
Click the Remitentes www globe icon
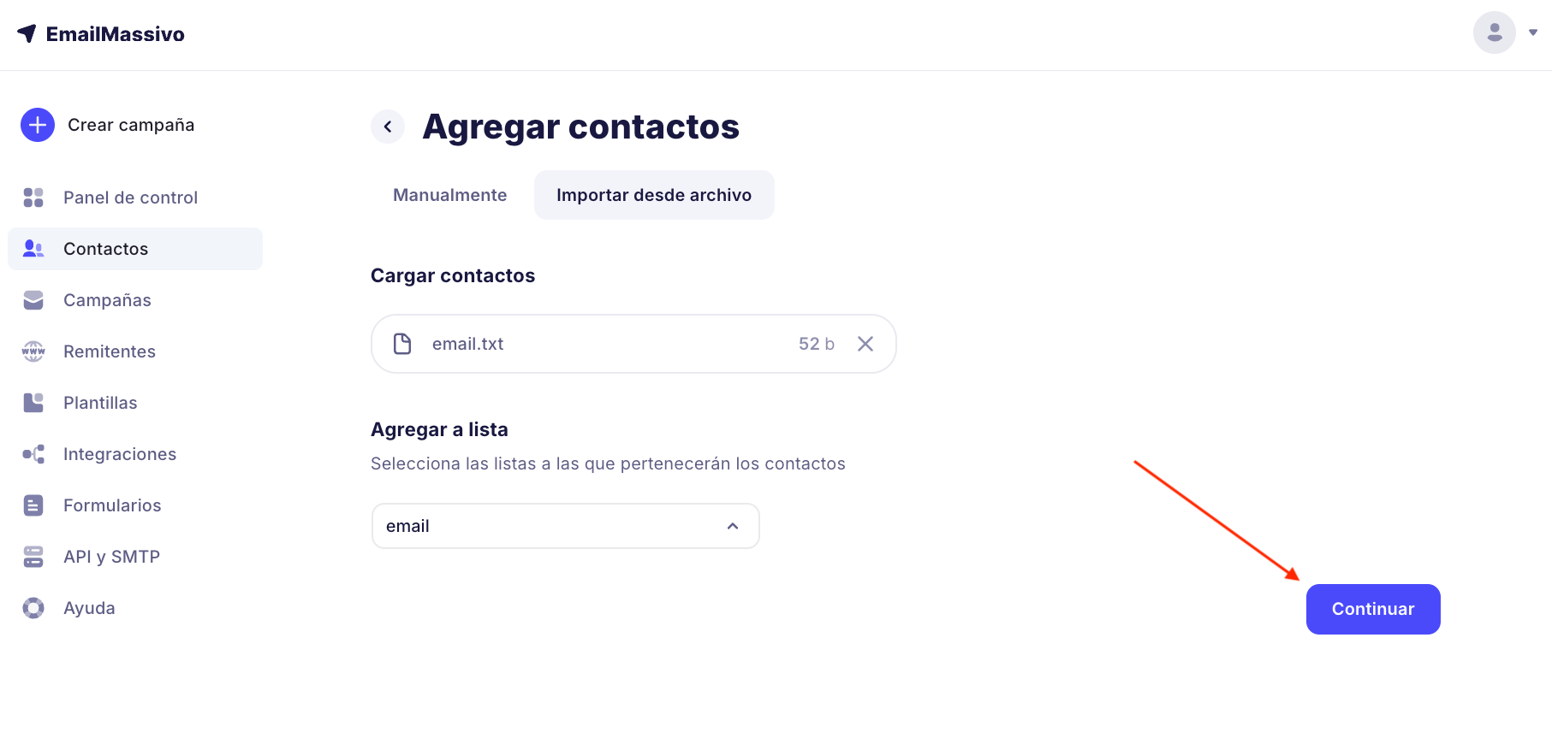tap(33, 351)
